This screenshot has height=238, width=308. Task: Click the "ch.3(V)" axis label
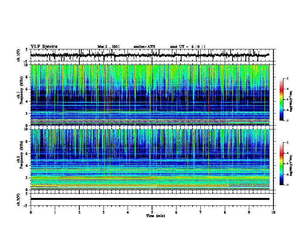pyautogui.click(x=18, y=200)
